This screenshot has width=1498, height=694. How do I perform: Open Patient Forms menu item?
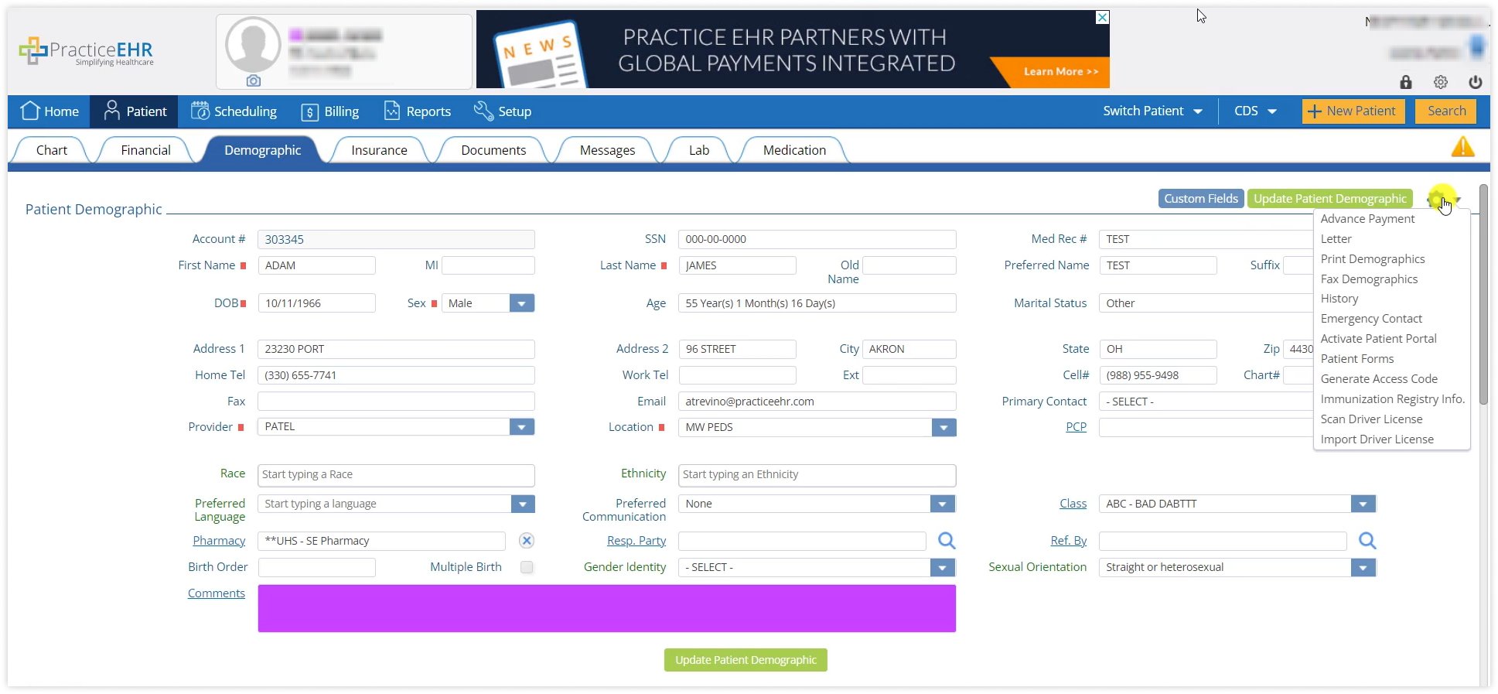(x=1356, y=359)
